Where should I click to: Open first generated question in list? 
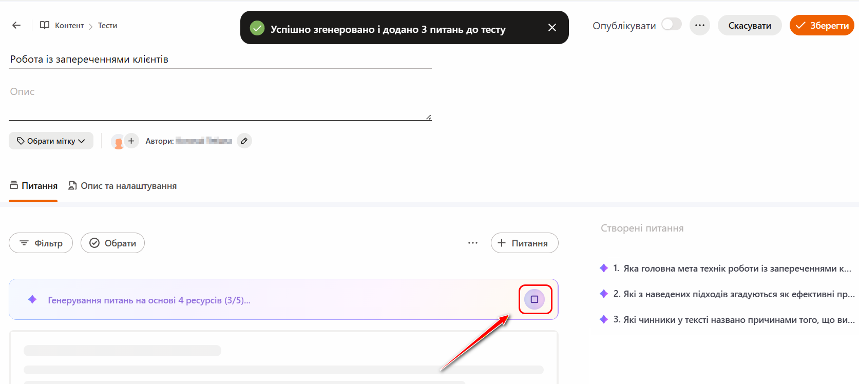click(x=731, y=268)
